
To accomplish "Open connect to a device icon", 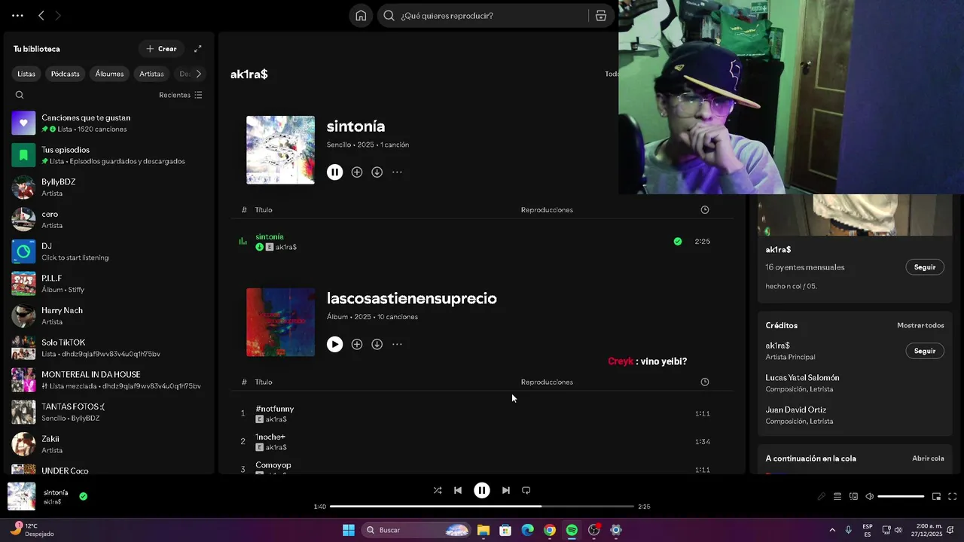I will [853, 497].
